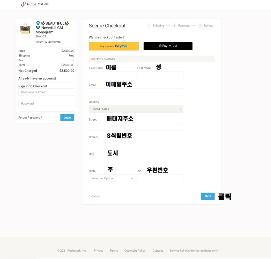
Task: Click the blue Login button
Action: [x=67, y=117]
